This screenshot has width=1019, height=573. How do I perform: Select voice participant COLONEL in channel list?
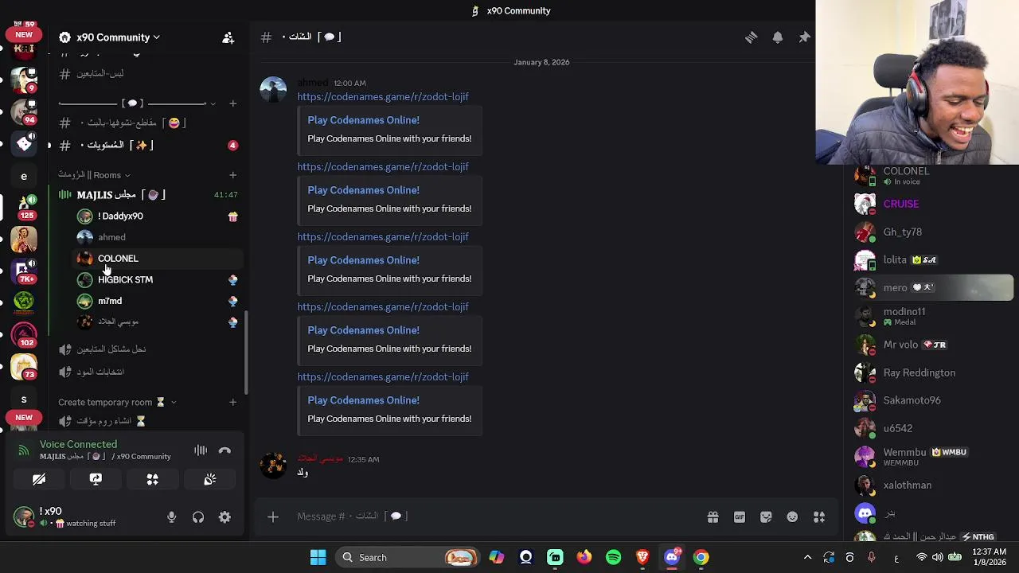(x=157, y=259)
